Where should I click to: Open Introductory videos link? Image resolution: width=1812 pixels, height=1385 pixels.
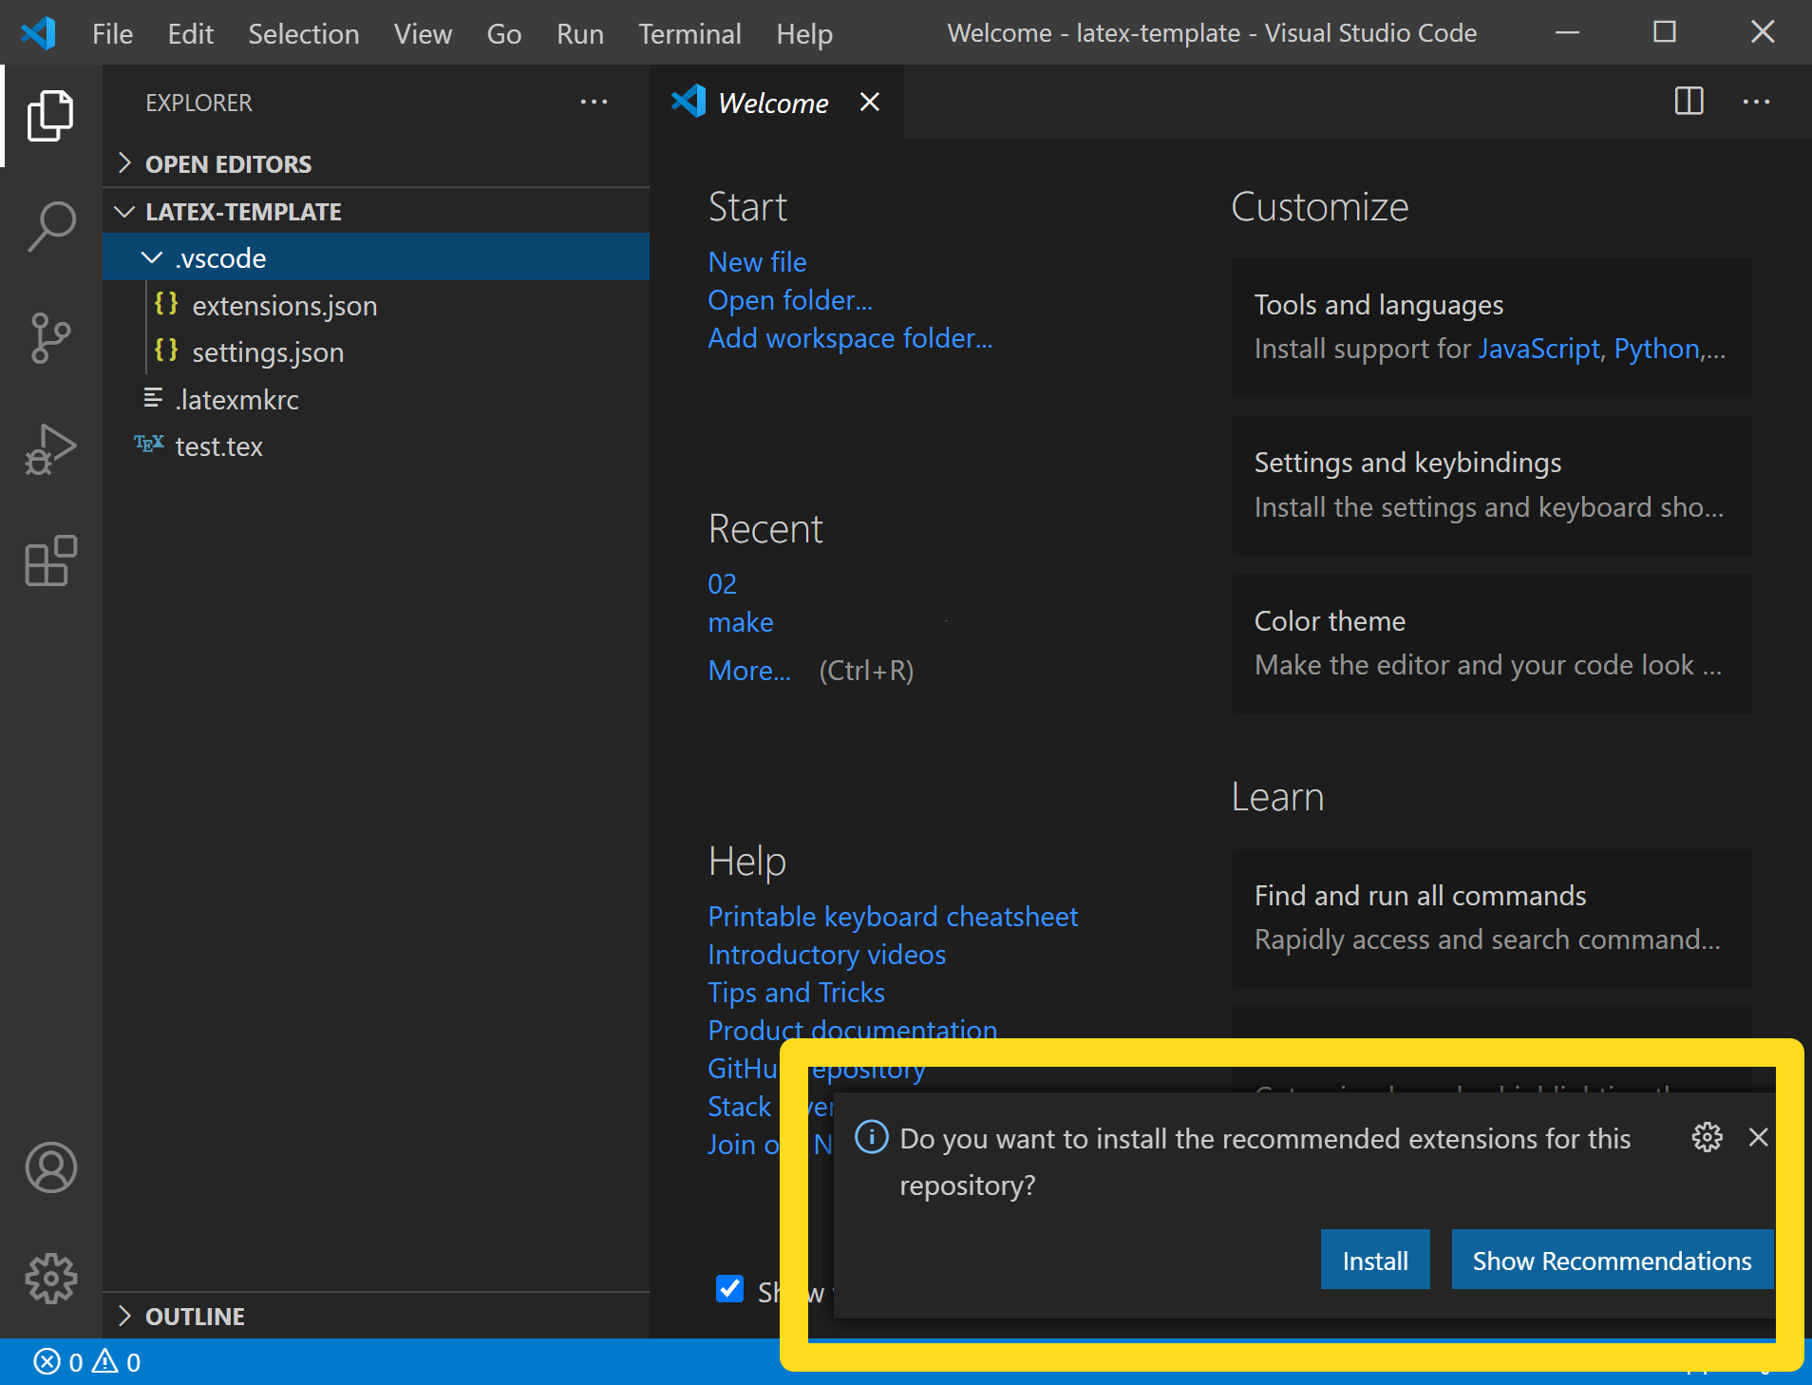[826, 954]
